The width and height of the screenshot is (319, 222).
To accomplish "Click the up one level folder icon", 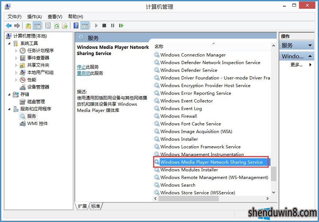I will 28,26.
